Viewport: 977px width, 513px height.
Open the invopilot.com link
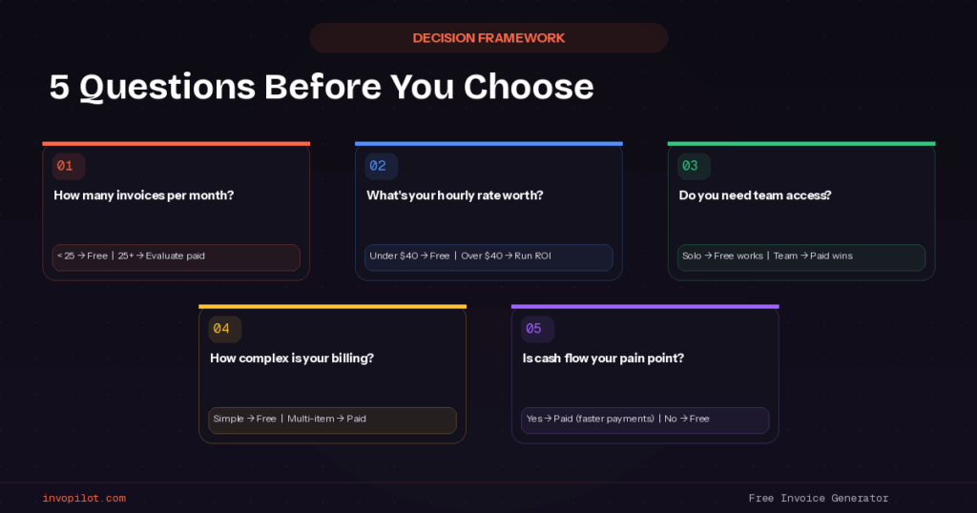point(84,498)
